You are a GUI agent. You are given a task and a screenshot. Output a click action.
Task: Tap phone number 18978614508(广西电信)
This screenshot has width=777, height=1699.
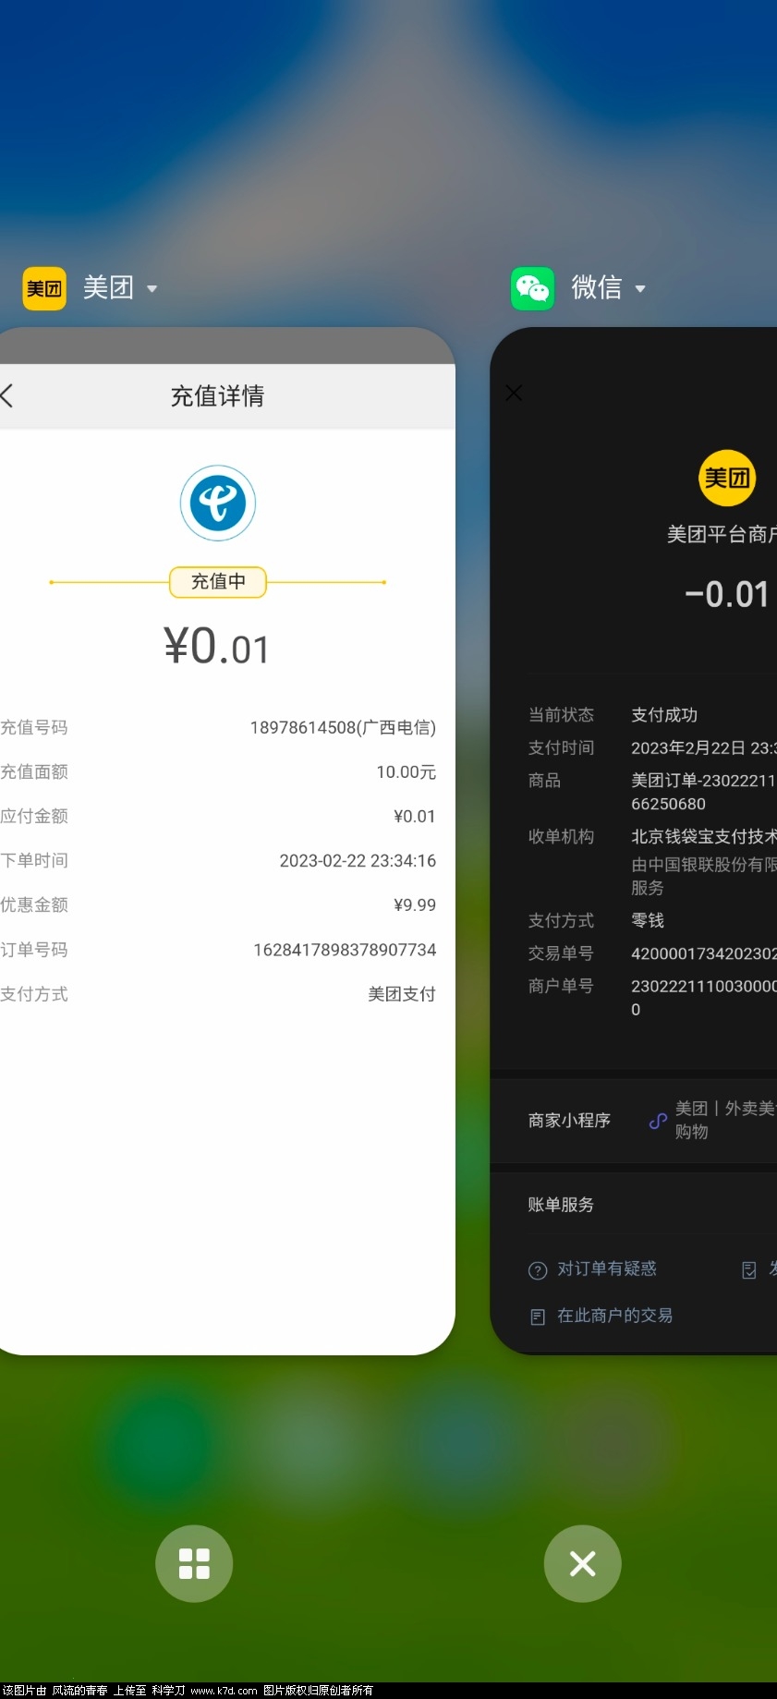[x=343, y=728]
